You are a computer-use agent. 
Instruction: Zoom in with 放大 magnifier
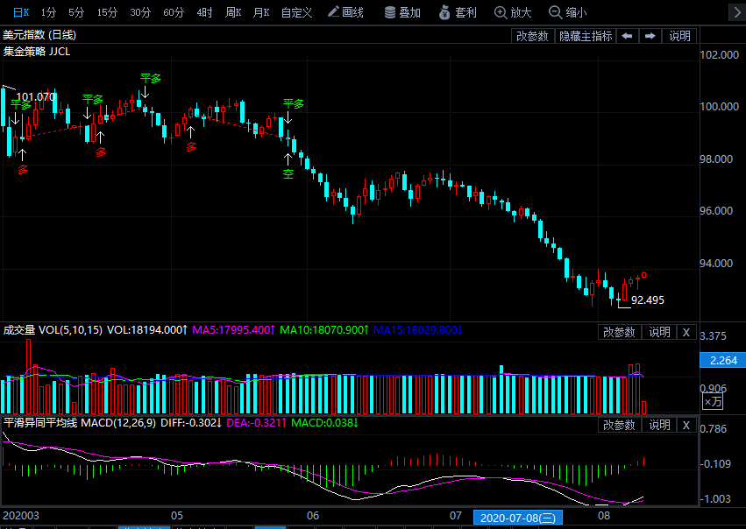tap(513, 12)
